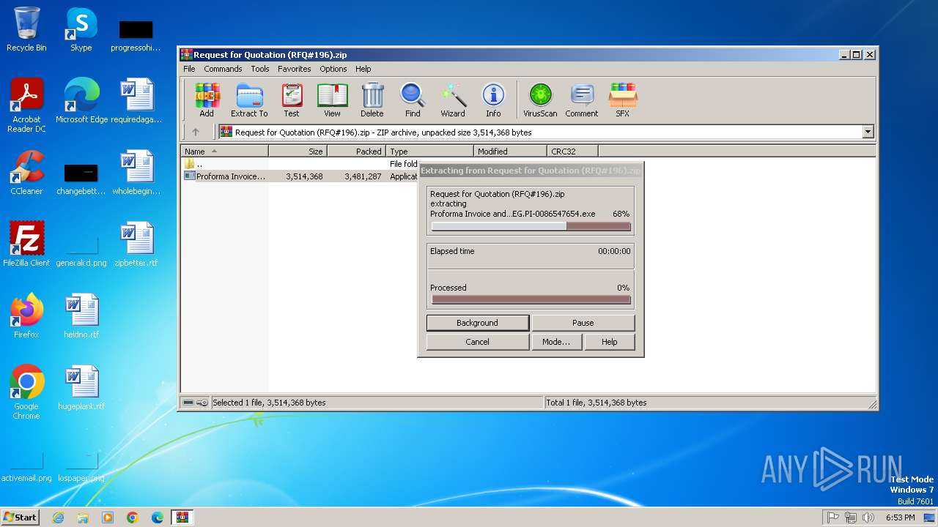This screenshot has width=938, height=527.
Task: Click Help button in extraction dialog
Action: [610, 342]
